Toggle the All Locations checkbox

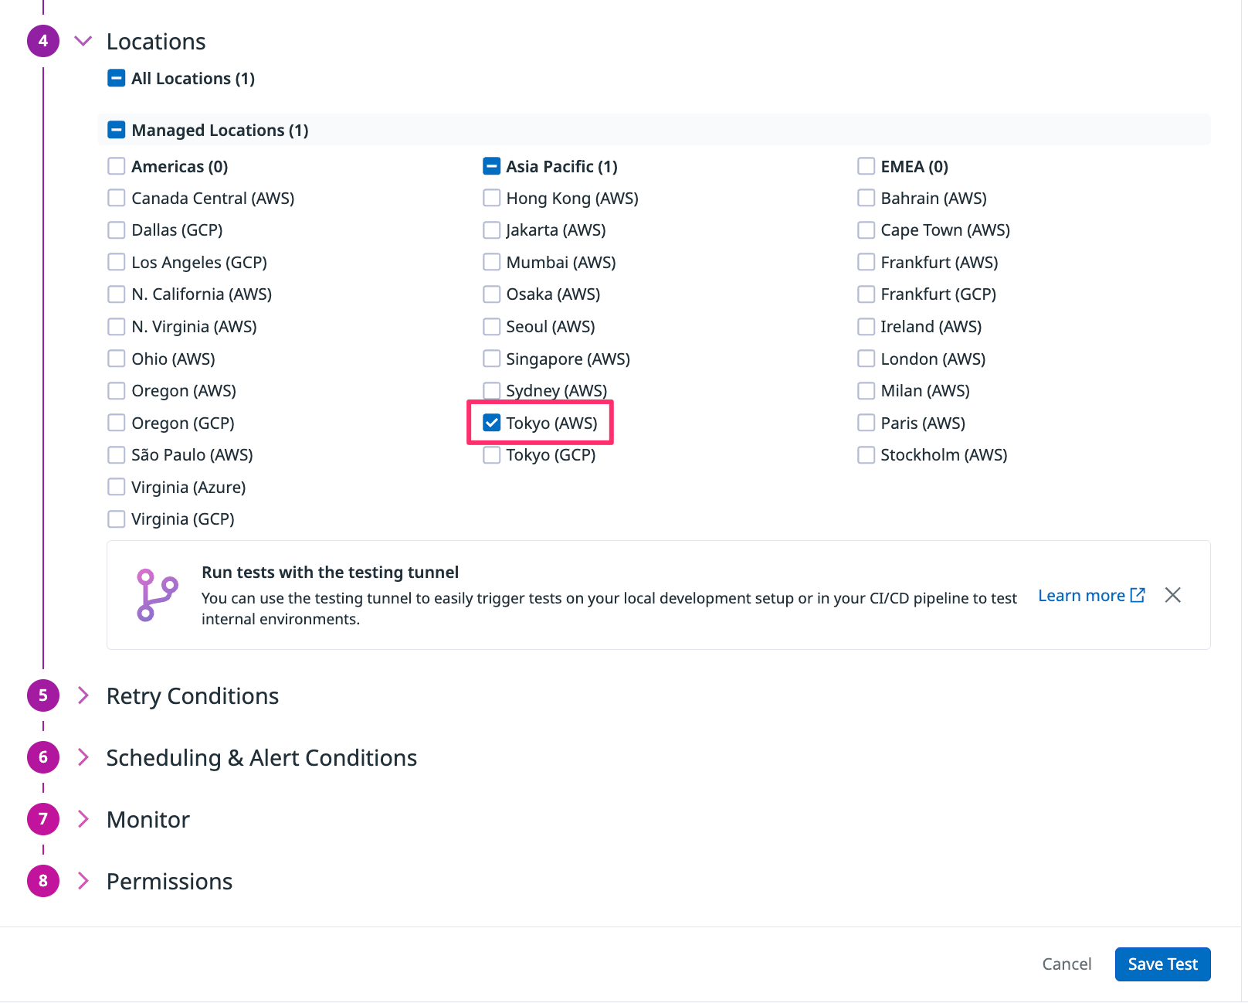click(117, 78)
